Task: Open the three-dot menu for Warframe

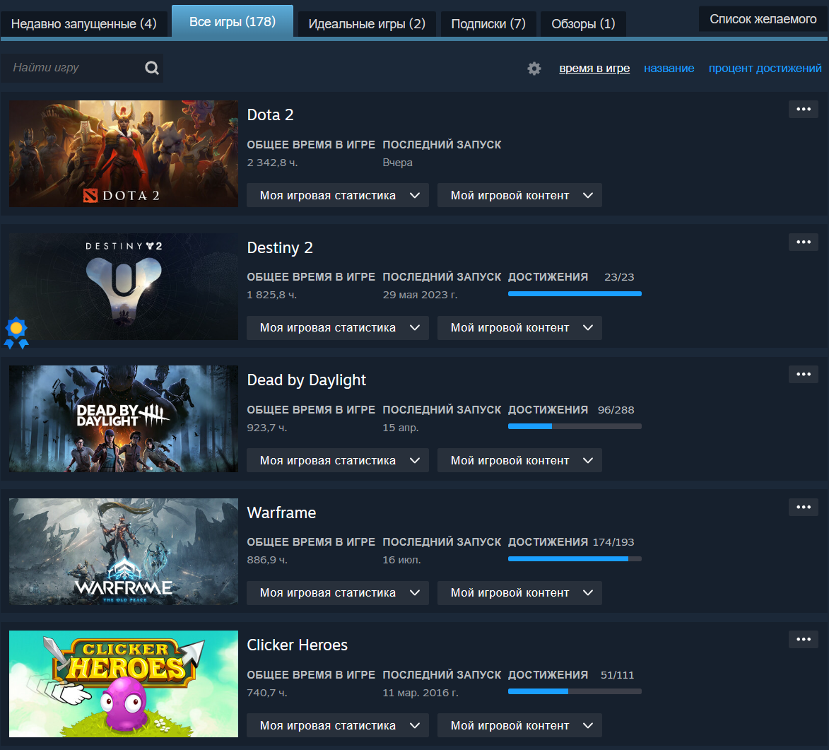Action: tap(803, 507)
